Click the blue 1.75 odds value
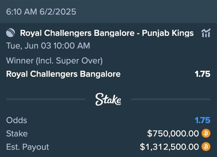This screenshot has height=157, width=217. tap(202, 120)
